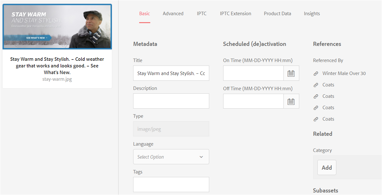
Task: Open the second Coats reference link
Action: (x=328, y=96)
